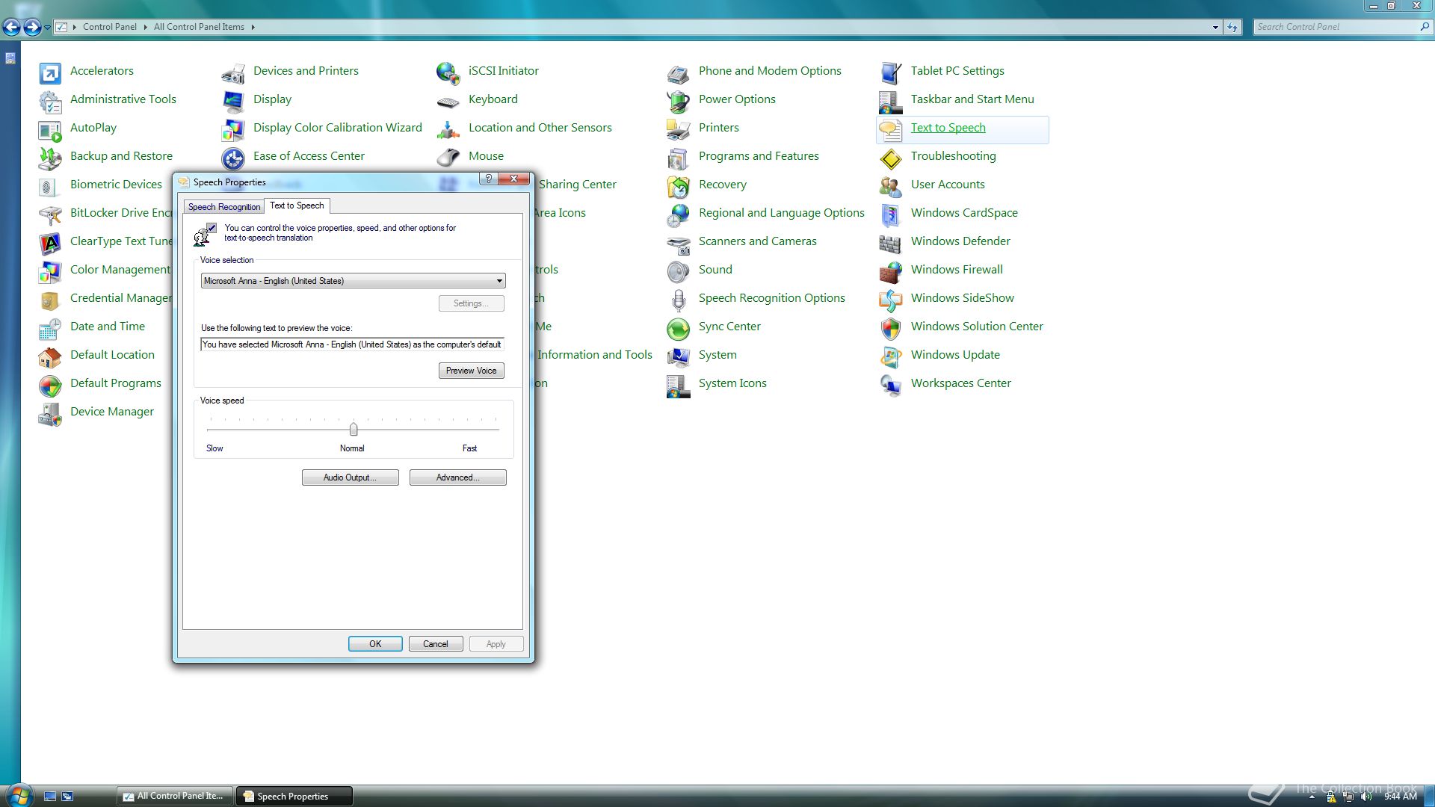1435x807 pixels.
Task: Expand the Control Panel breadcrumb arrow
Action: coord(145,27)
